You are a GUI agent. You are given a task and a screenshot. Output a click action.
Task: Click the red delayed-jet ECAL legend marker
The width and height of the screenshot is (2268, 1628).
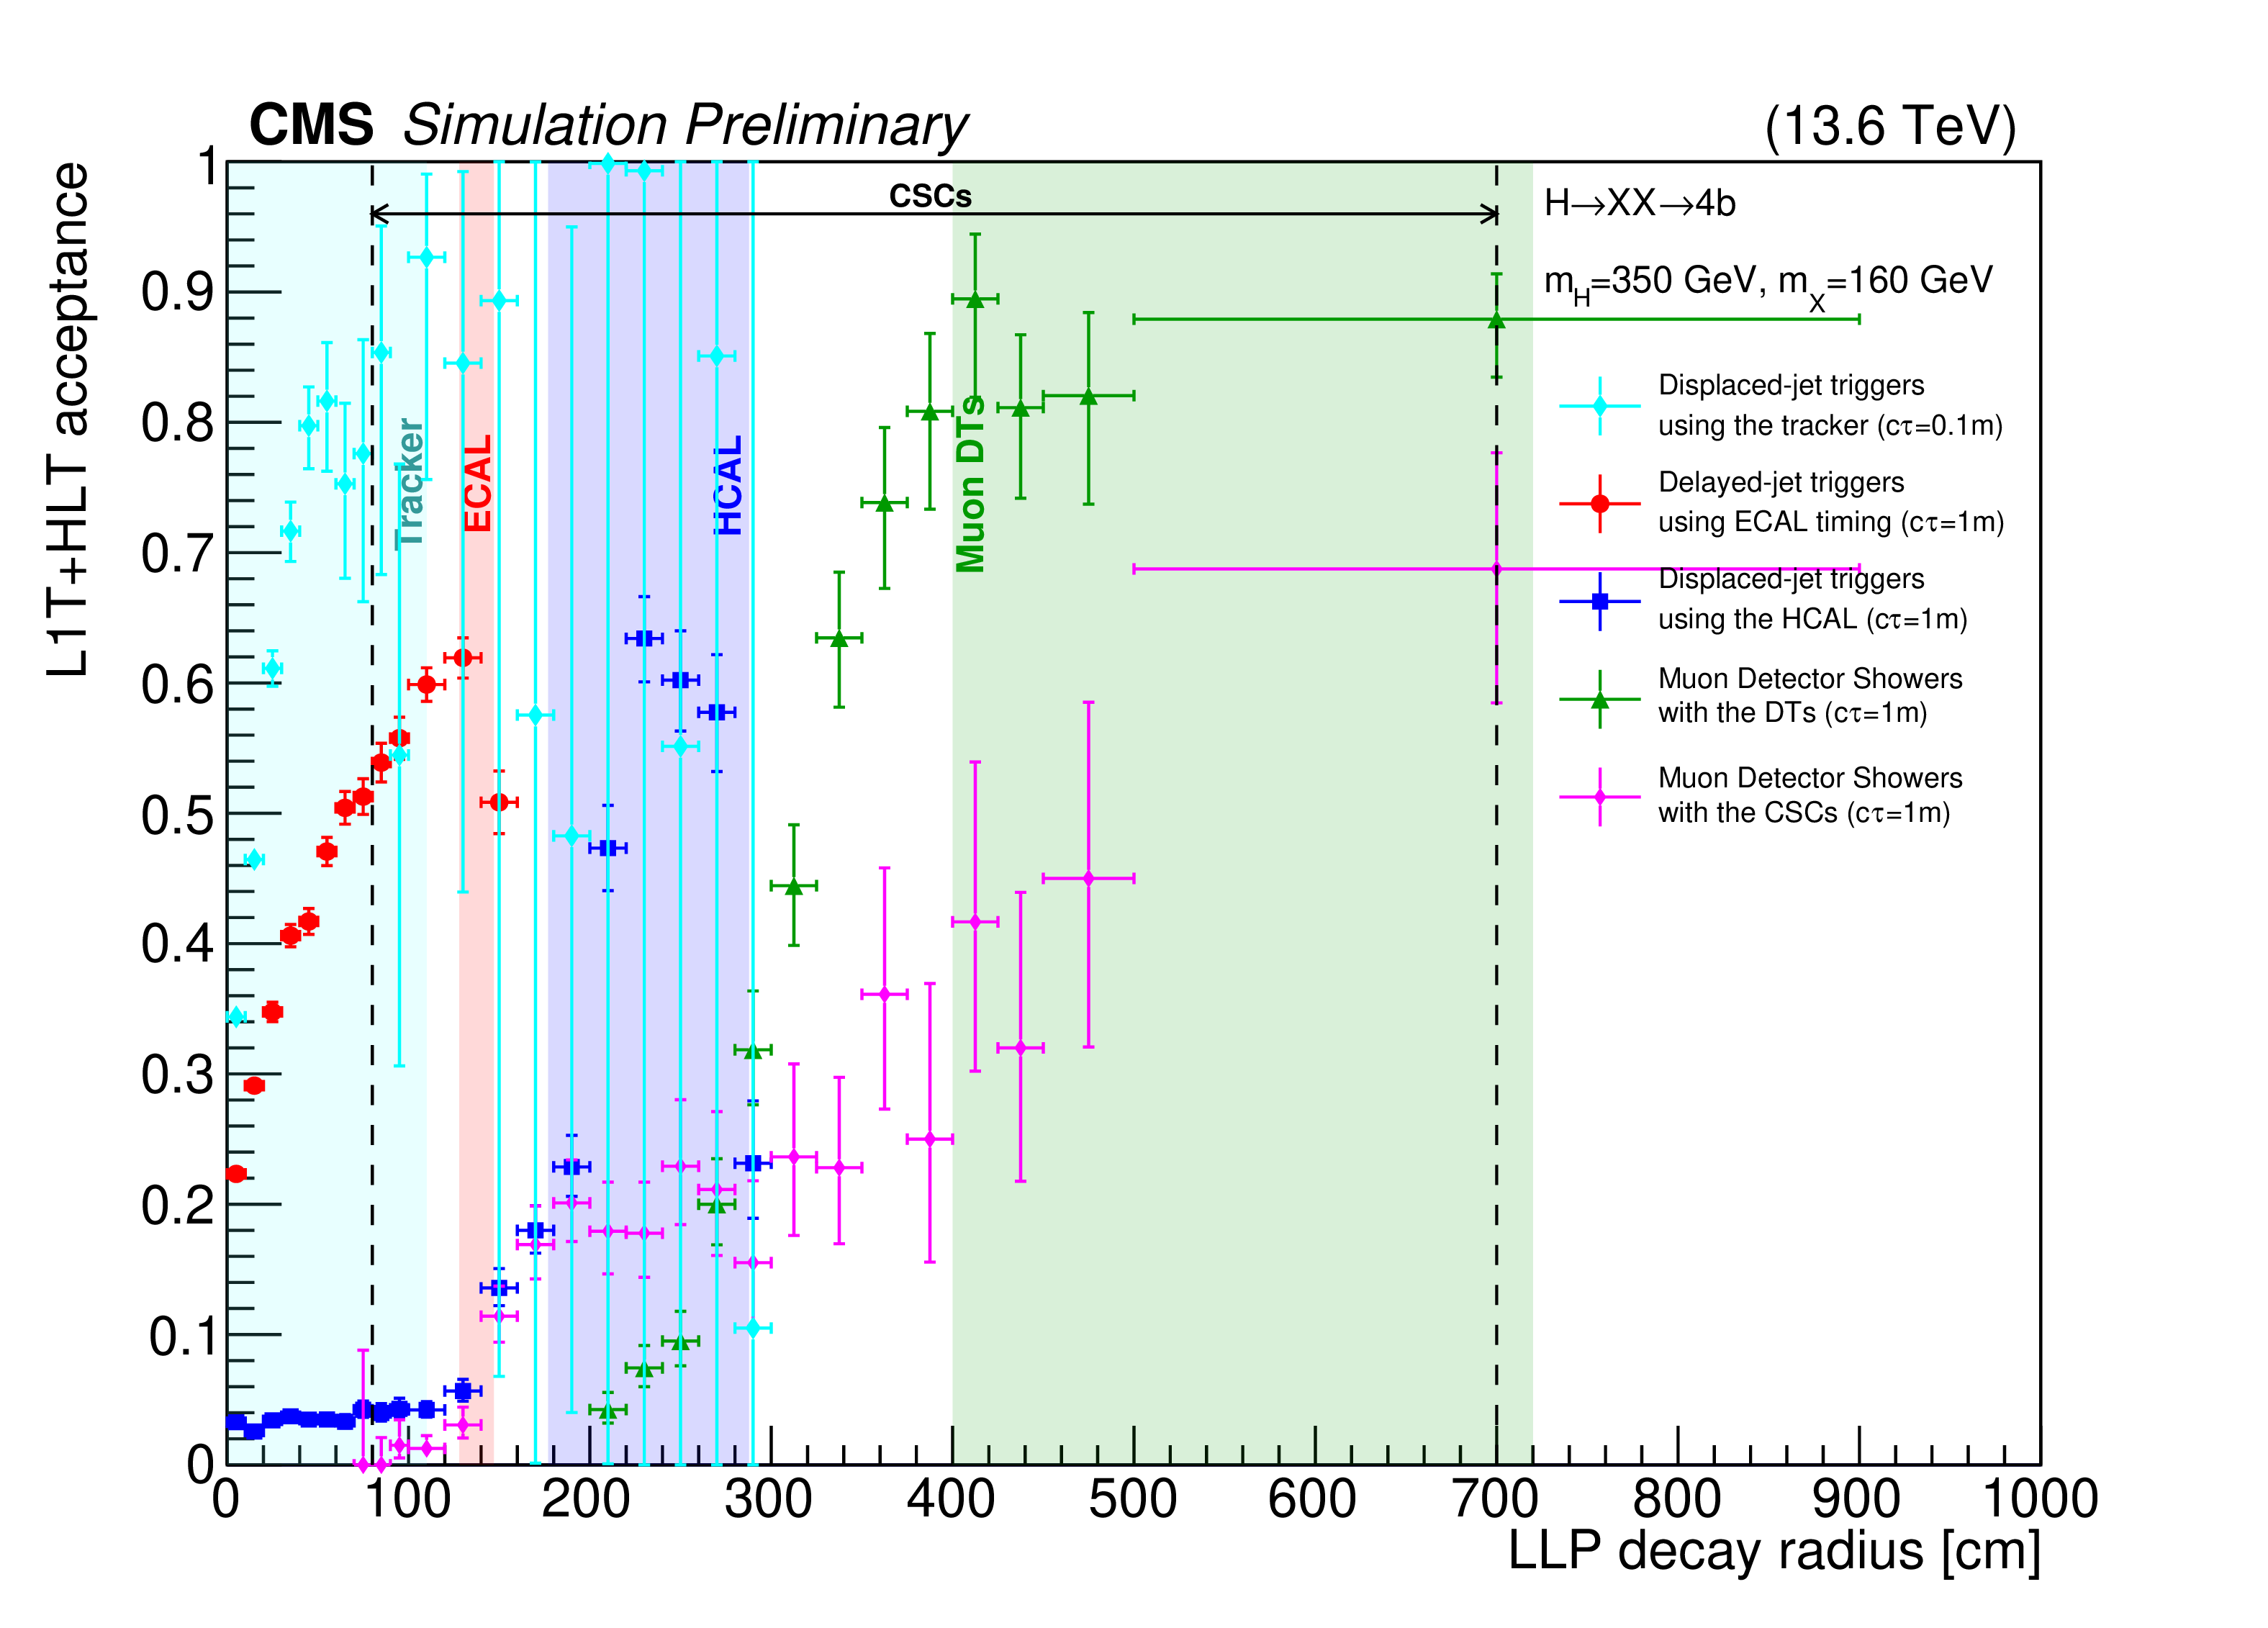coord(1599,503)
